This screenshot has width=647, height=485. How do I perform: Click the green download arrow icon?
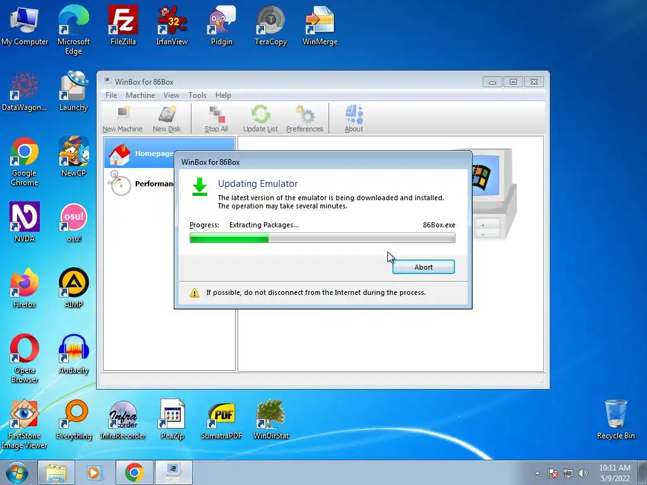(200, 187)
